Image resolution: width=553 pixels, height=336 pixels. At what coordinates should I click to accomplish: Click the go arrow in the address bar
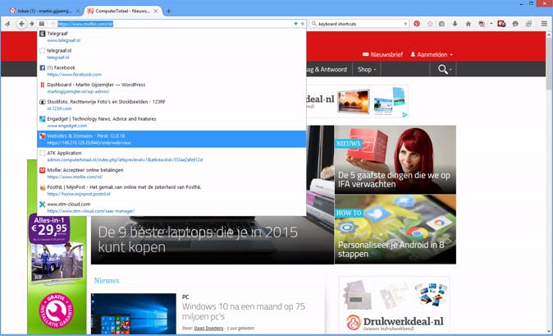pos(302,24)
